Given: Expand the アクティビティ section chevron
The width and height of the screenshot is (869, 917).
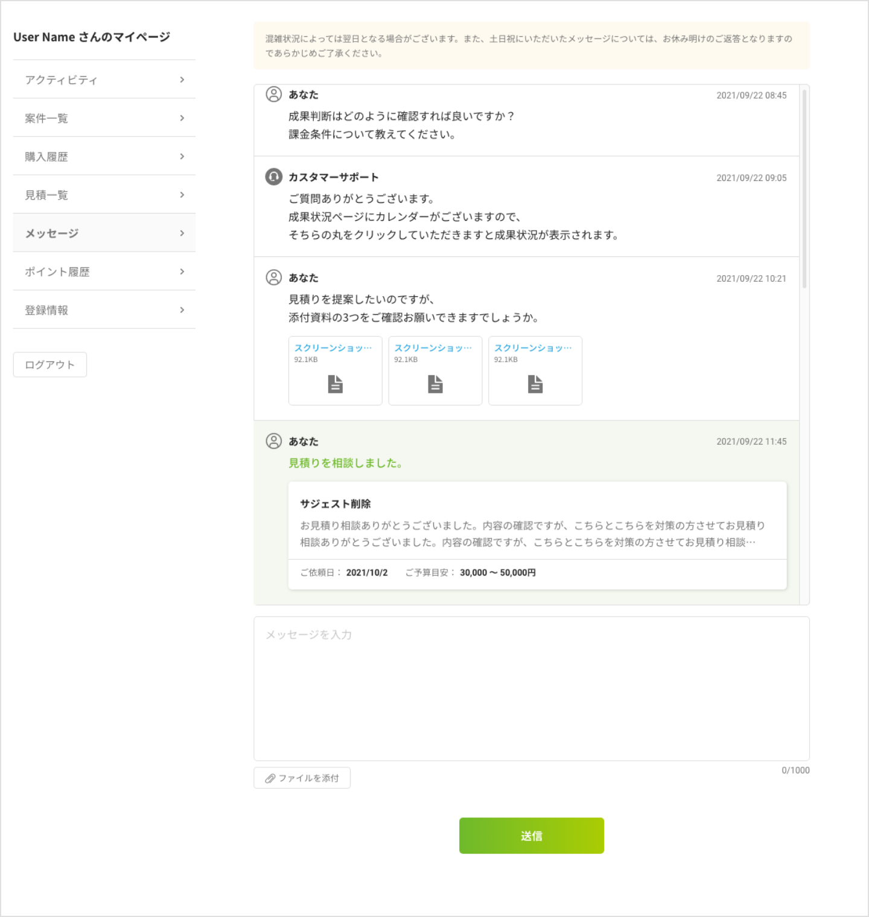Looking at the screenshot, I should [x=182, y=79].
